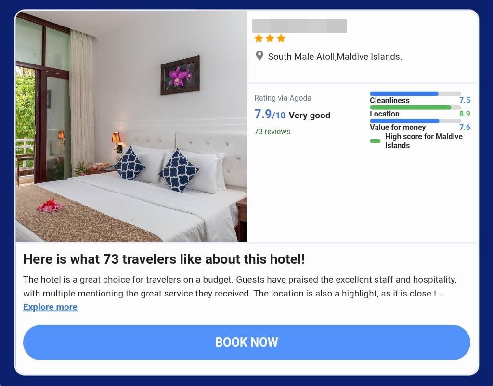Click the third gold star

click(x=281, y=39)
